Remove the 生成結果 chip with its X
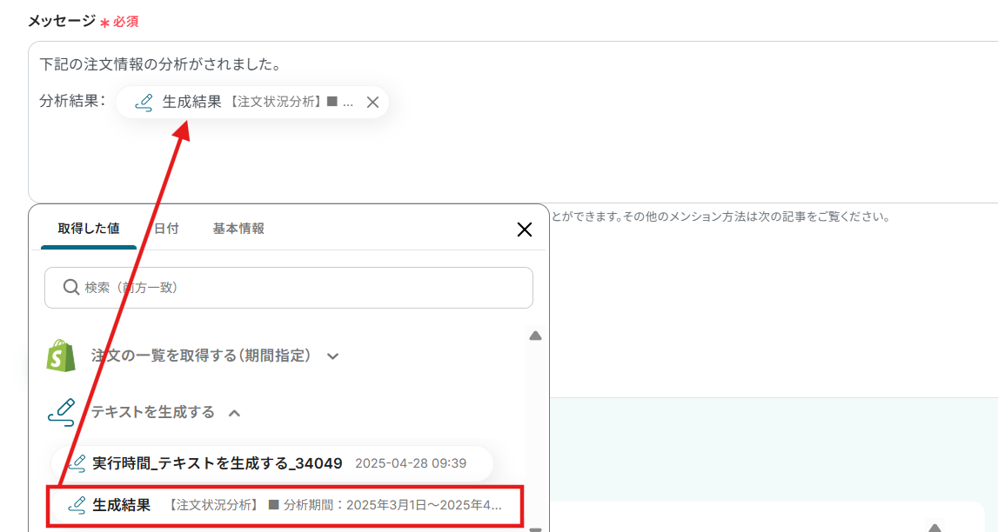Viewport: 998px width, 532px height. (373, 103)
